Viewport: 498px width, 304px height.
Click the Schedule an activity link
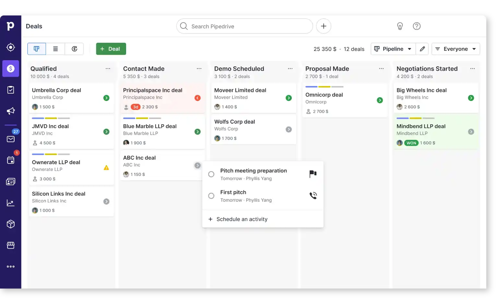(242, 219)
